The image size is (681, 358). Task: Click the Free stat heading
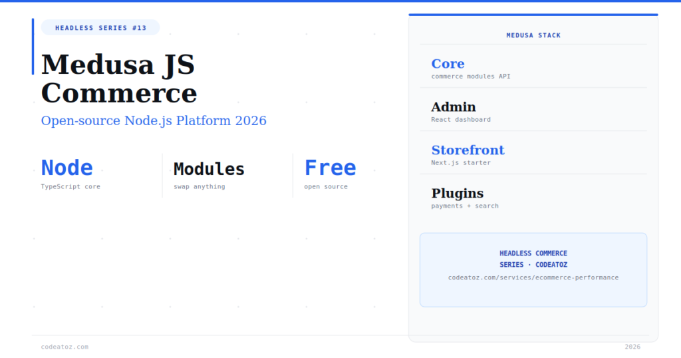[x=330, y=168]
